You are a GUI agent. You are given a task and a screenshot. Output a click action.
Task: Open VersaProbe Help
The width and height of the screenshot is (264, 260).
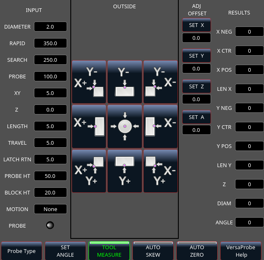tap(241, 251)
